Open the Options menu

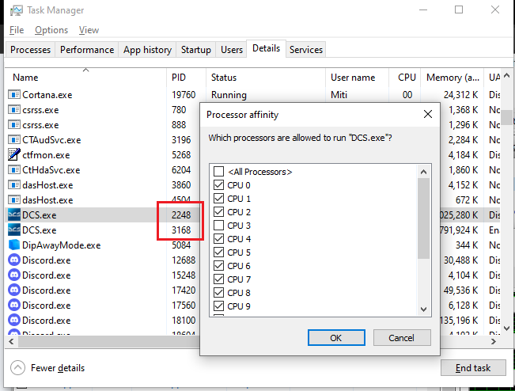tap(51, 30)
